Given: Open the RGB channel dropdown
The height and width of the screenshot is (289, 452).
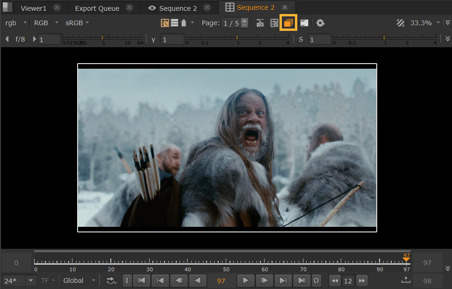Looking at the screenshot, I should point(46,23).
